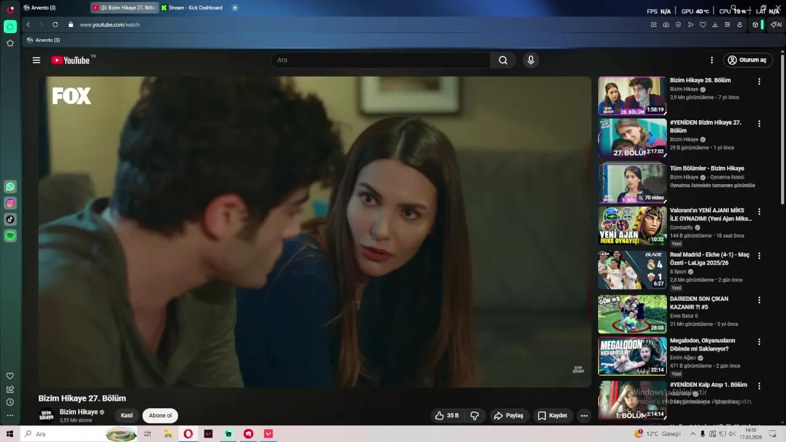This screenshot has height=442, width=786.
Task: Open the sidebar heart favorites icon
Action: 10,376
